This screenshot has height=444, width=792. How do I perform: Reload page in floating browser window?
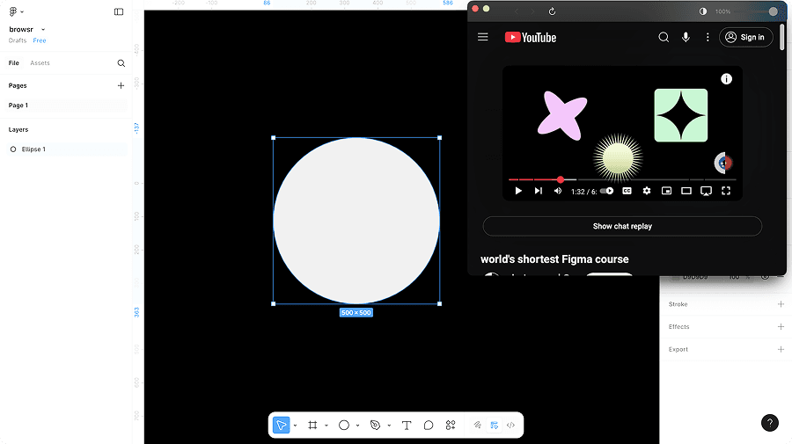tap(552, 11)
